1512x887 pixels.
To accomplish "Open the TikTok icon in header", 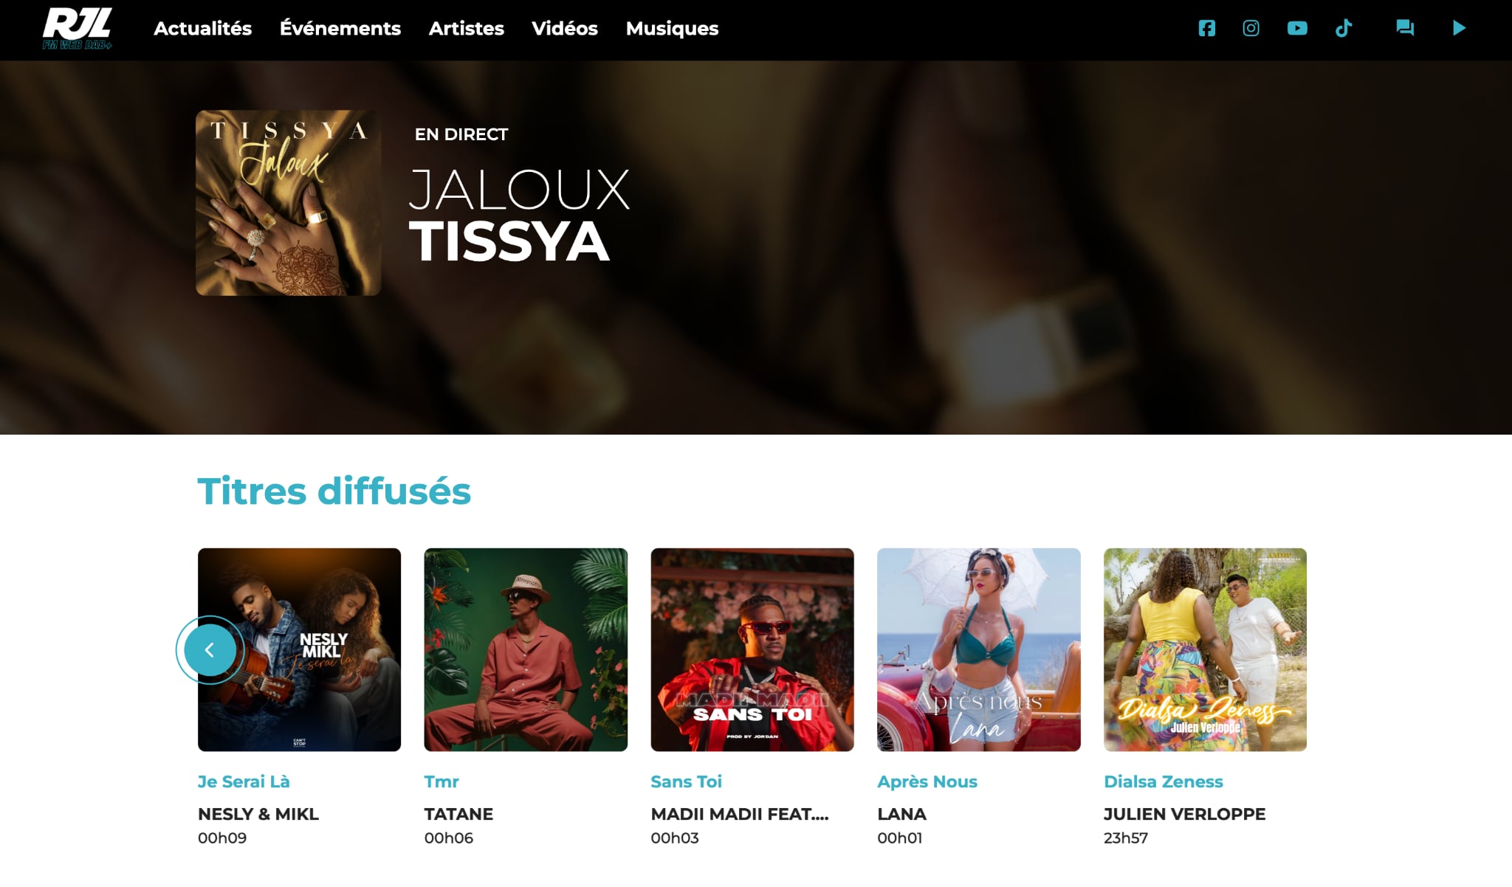I will pyautogui.click(x=1344, y=28).
